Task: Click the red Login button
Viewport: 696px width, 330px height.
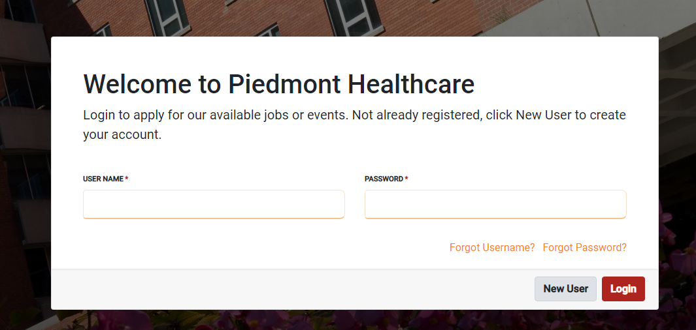Action: 623,289
